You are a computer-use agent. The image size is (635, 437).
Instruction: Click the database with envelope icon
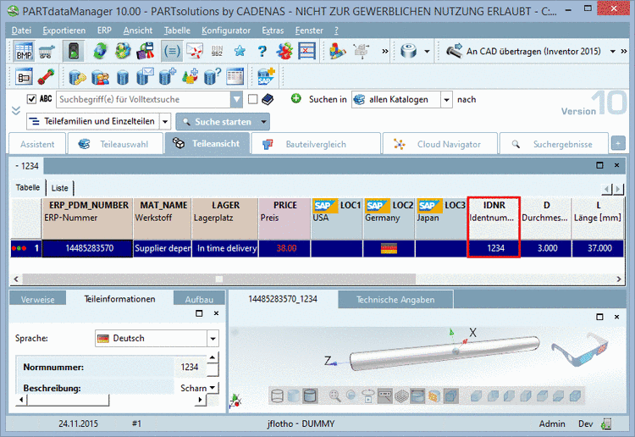145,76
